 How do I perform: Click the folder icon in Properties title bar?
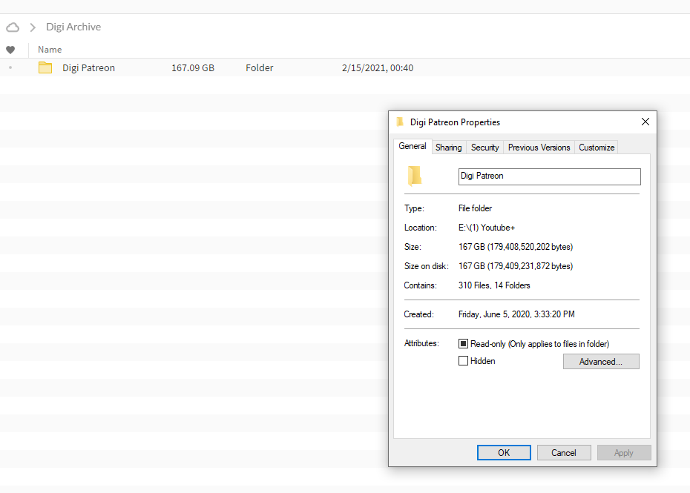point(400,122)
